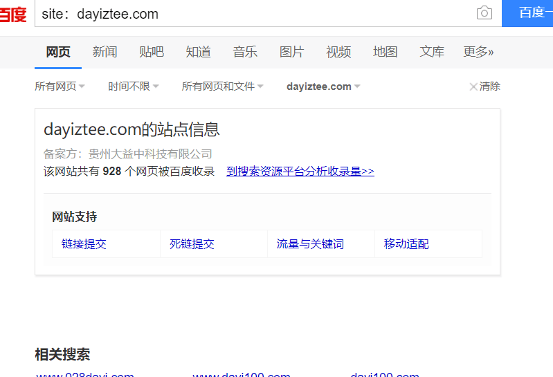Click the dayiztee.com的站点信息 heading
Viewport: 553px width, 377px height.
click(132, 129)
